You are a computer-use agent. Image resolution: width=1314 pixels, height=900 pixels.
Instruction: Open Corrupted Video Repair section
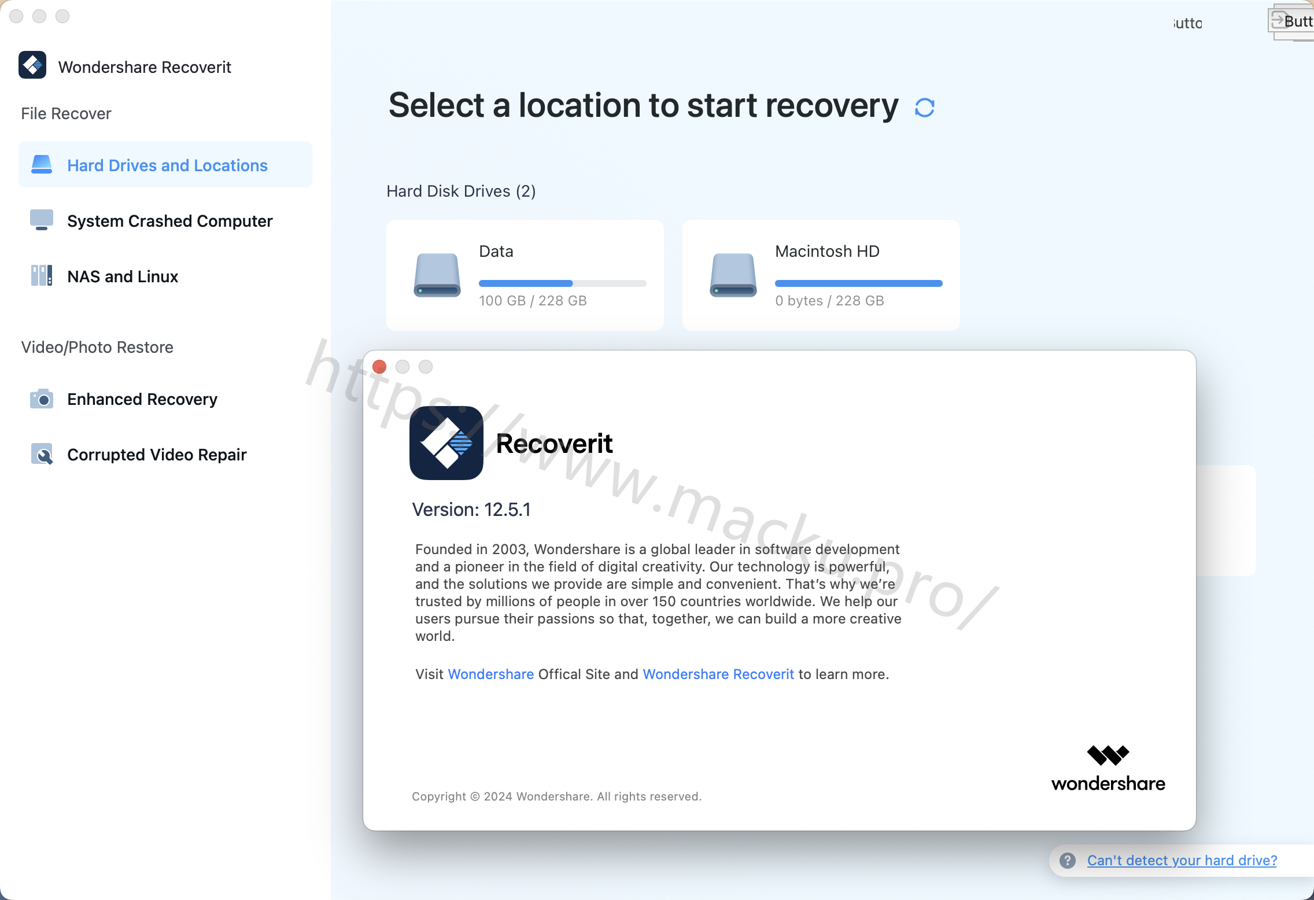[165, 454]
